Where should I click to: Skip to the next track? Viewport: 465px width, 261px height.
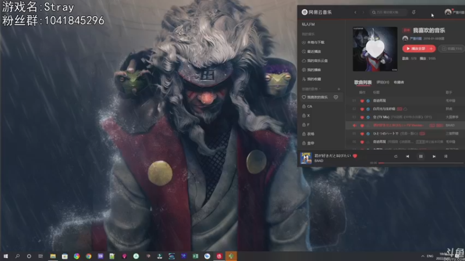click(434, 156)
